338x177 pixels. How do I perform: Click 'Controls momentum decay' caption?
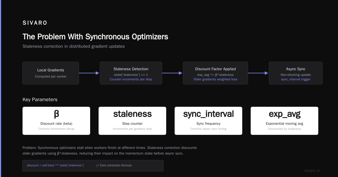(x=56, y=129)
